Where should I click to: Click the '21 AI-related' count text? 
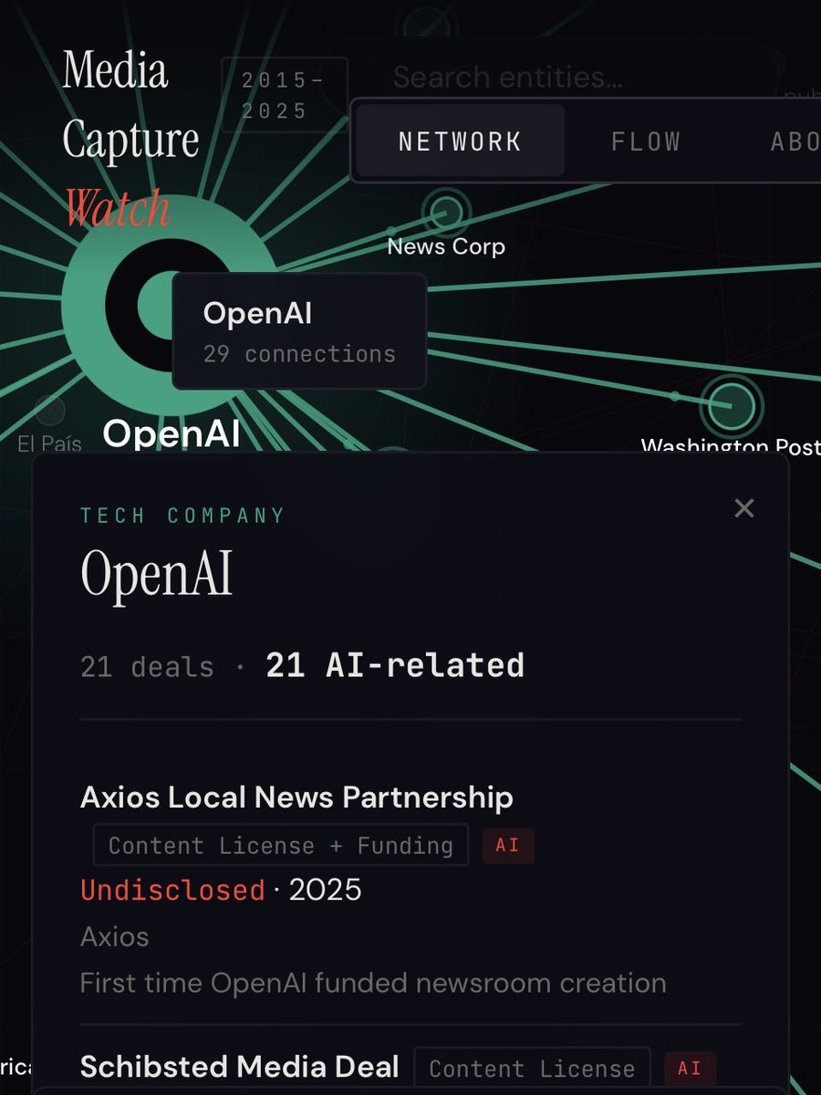[x=395, y=666]
